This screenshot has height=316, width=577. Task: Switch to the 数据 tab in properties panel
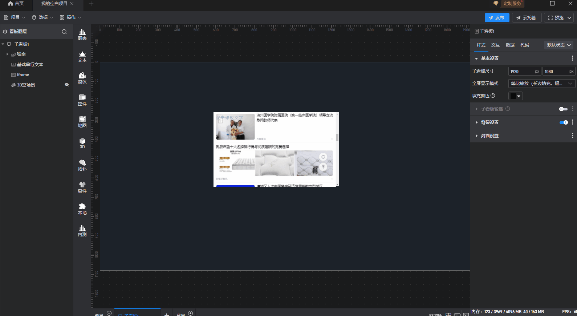[510, 45]
